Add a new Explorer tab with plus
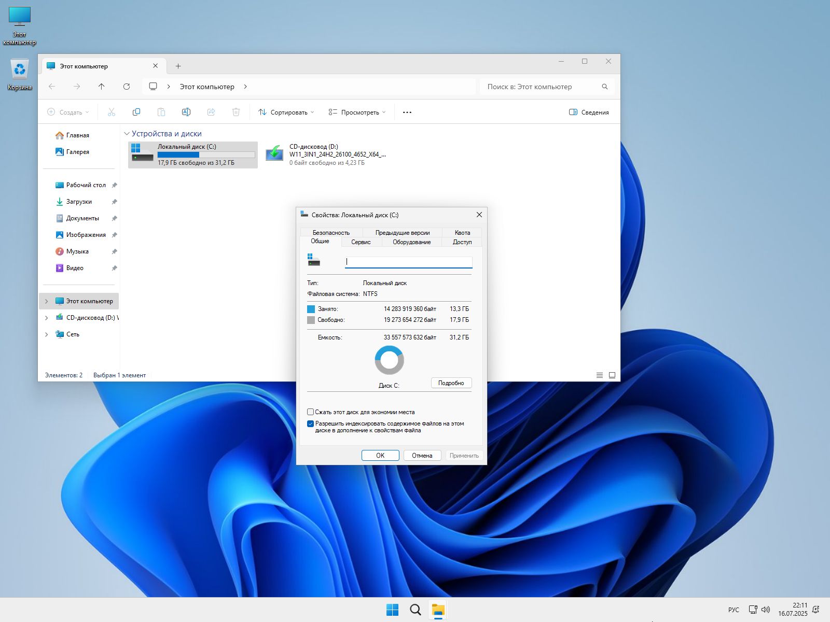 [178, 66]
